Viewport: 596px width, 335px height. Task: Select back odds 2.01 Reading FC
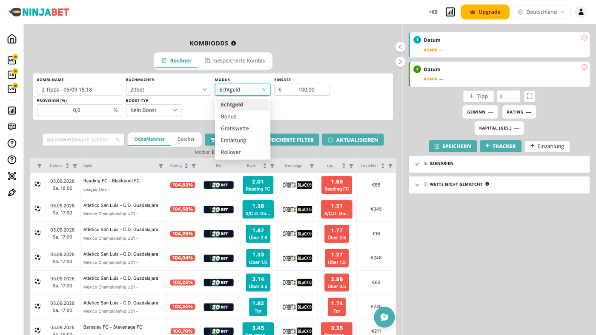(x=258, y=185)
